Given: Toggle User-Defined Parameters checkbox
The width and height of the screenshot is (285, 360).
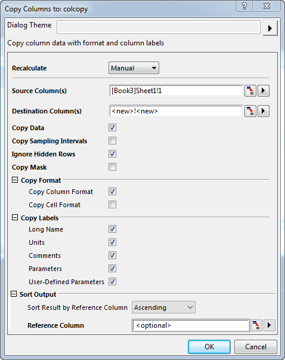Looking at the screenshot, I should click(112, 281).
